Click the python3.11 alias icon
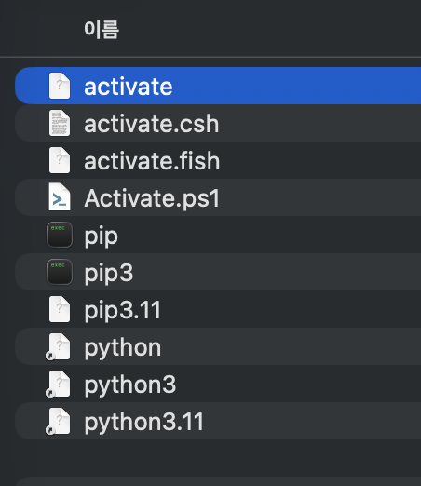 58,422
